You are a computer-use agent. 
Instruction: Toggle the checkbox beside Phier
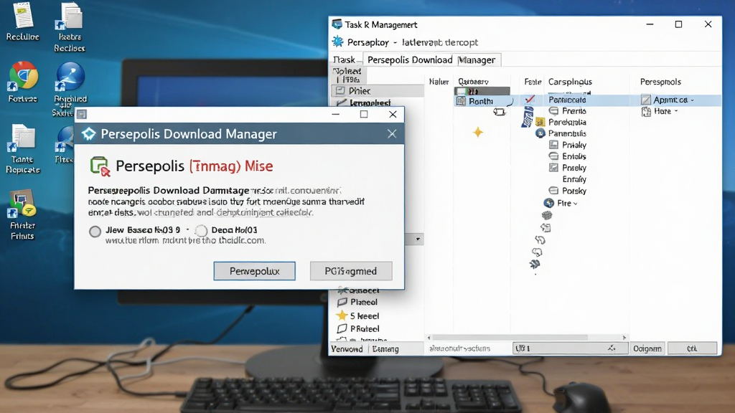(x=340, y=91)
